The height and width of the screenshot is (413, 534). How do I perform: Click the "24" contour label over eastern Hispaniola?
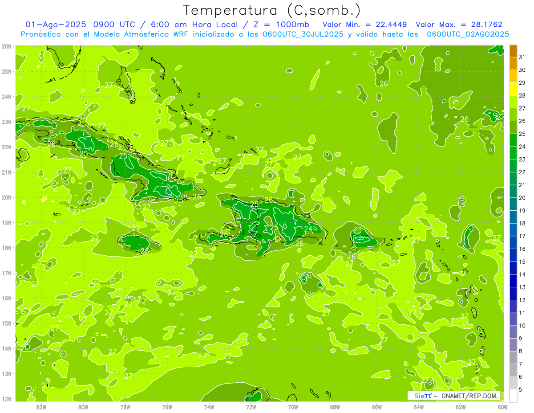tap(308, 229)
